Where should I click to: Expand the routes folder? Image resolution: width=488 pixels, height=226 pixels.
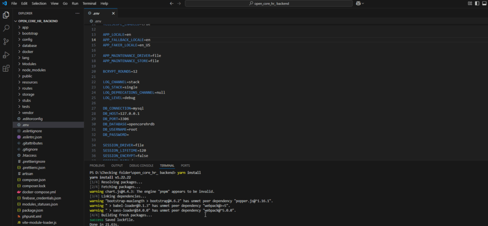(48, 88)
